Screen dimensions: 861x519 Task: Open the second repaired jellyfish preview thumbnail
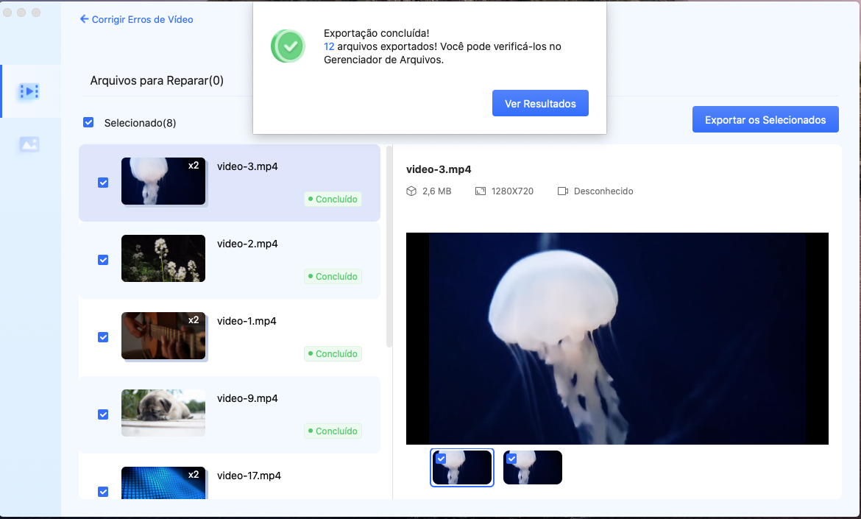tap(533, 467)
